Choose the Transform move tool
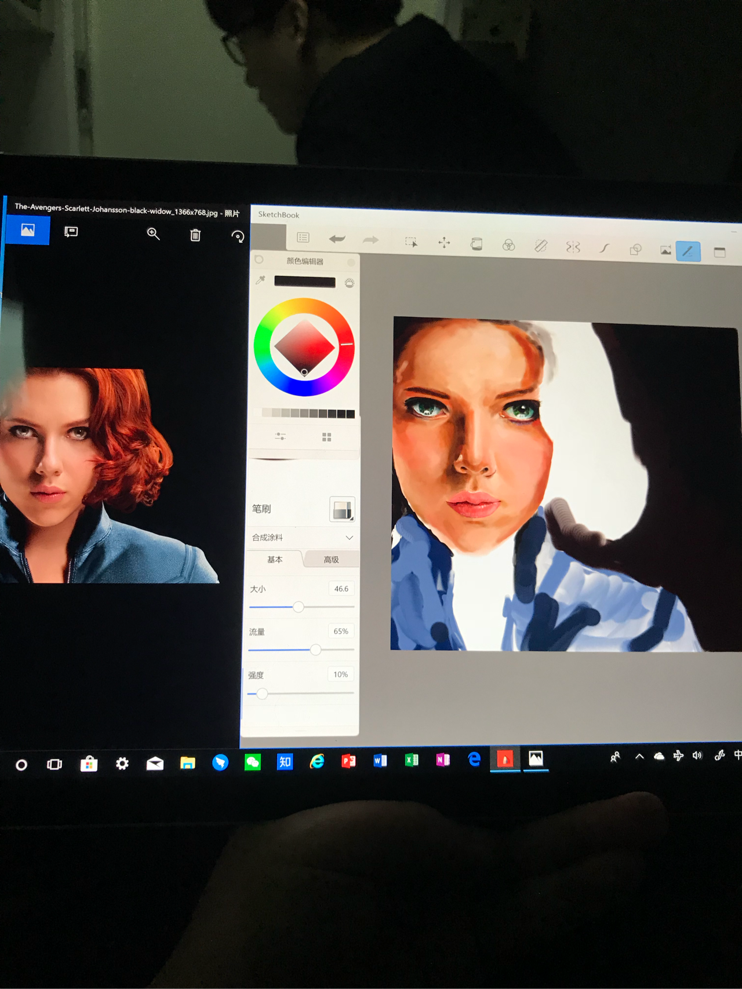Viewport: 742px width, 989px height. coord(444,243)
